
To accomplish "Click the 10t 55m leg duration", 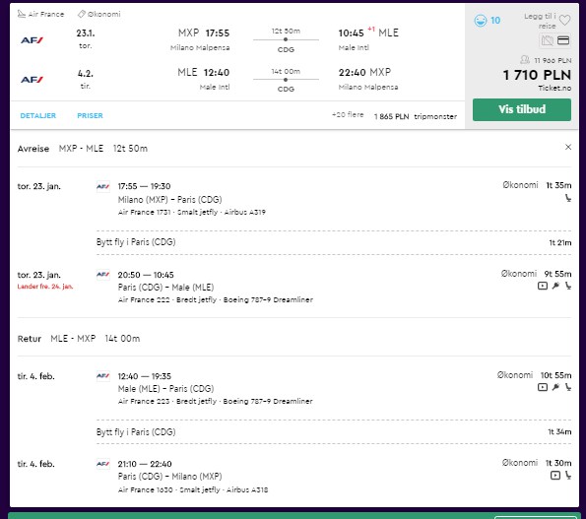I will point(555,375).
